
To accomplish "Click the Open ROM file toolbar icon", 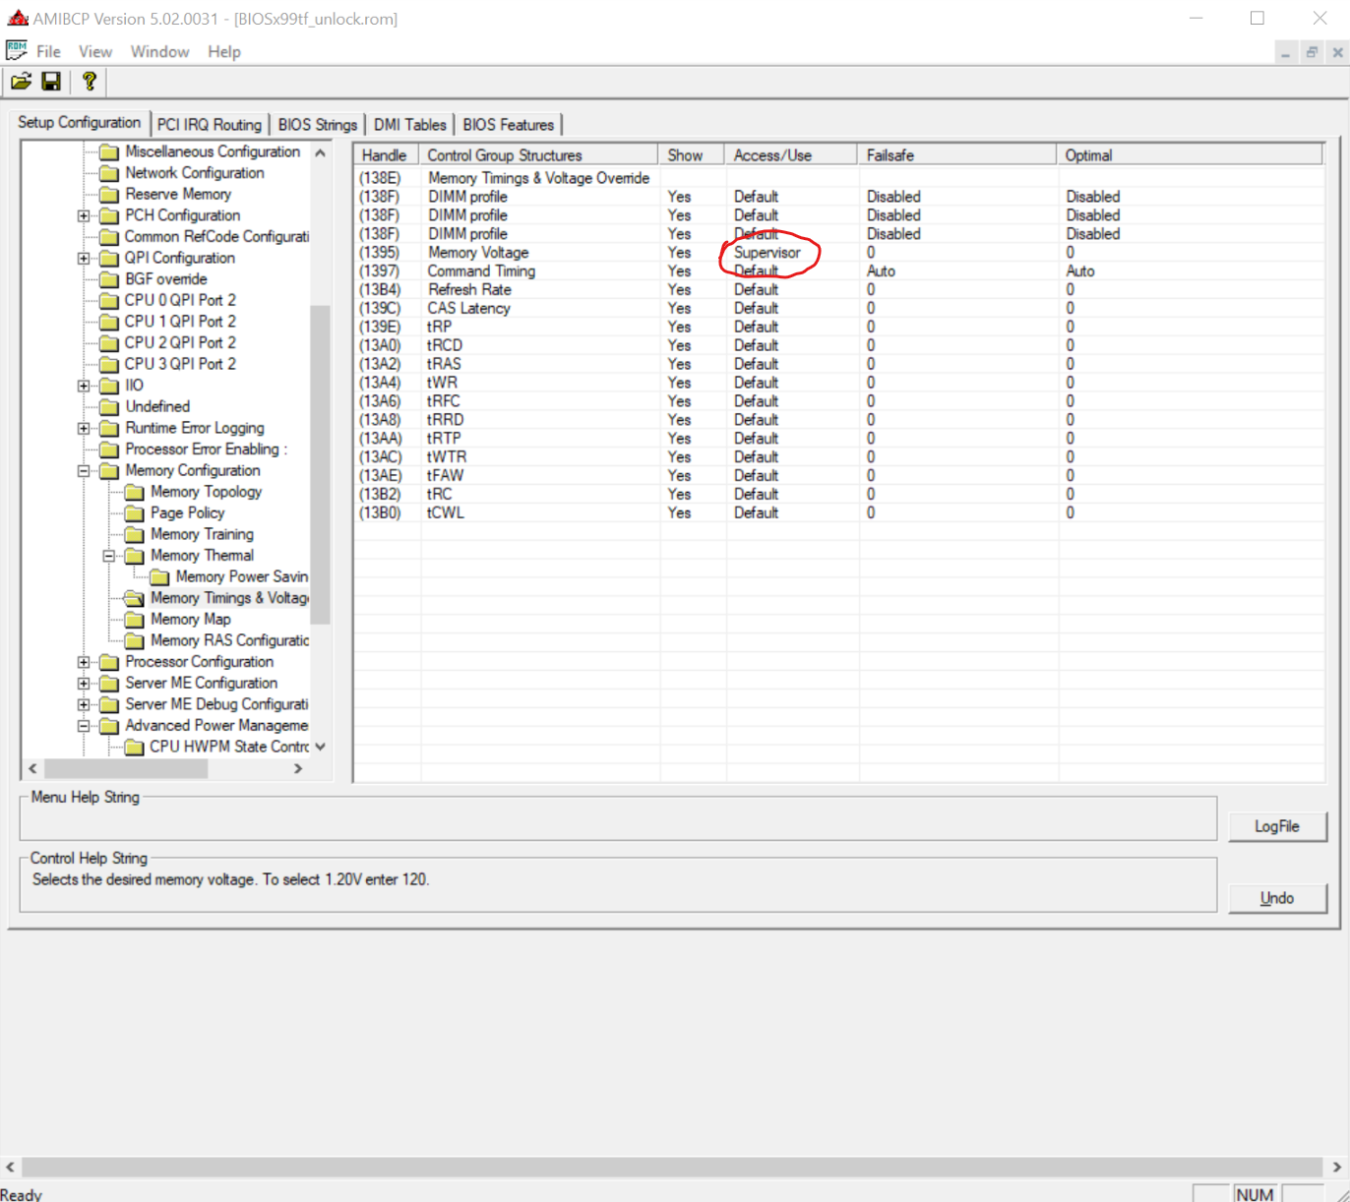I will [21, 82].
